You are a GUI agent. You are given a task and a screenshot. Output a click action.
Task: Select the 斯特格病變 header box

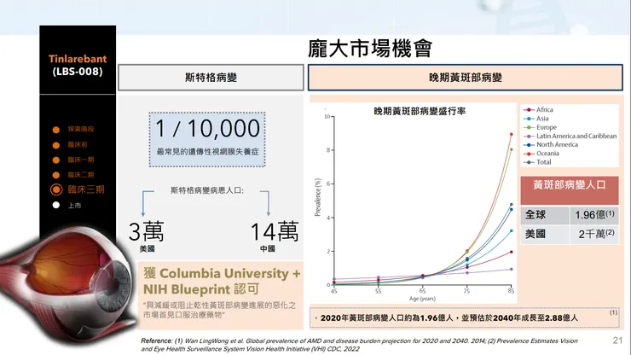(x=211, y=78)
